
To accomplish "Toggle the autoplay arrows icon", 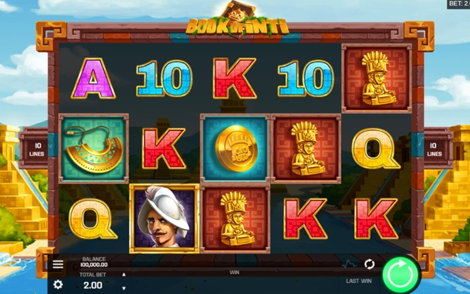I will 369,264.
